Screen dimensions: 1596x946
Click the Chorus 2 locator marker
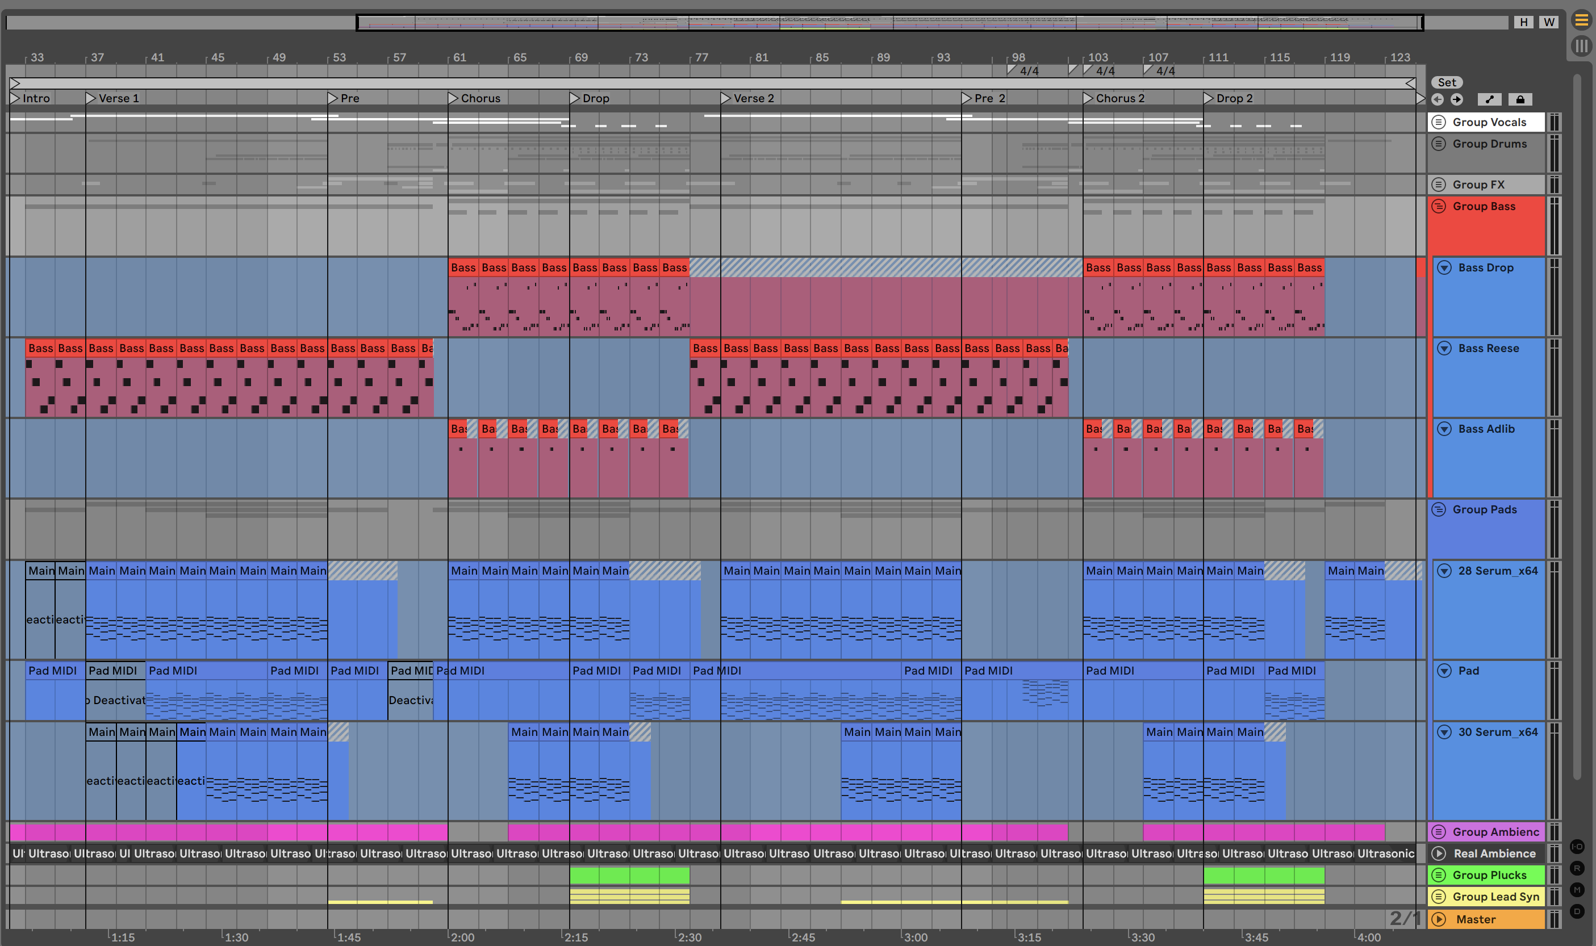[x=1089, y=98]
